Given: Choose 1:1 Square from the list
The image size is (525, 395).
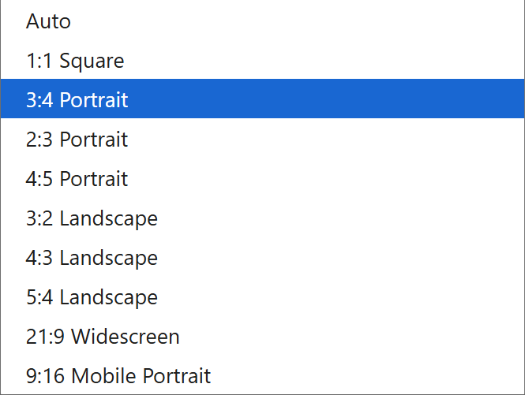Looking at the screenshot, I should pyautogui.click(x=262, y=60).
